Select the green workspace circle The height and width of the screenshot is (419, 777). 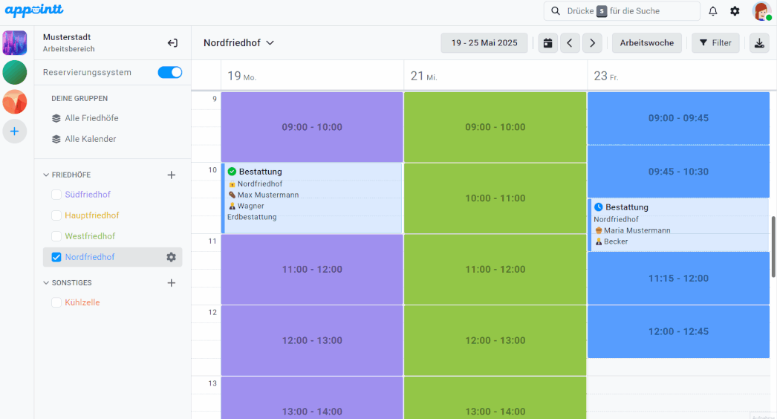point(14,72)
